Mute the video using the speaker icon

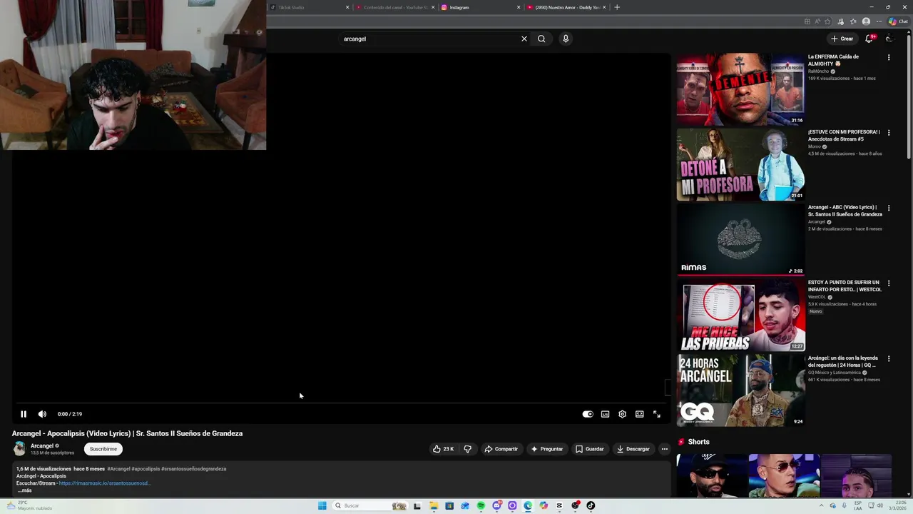click(42, 414)
